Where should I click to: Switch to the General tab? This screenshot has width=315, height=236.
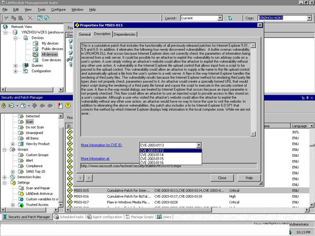tap(85, 34)
